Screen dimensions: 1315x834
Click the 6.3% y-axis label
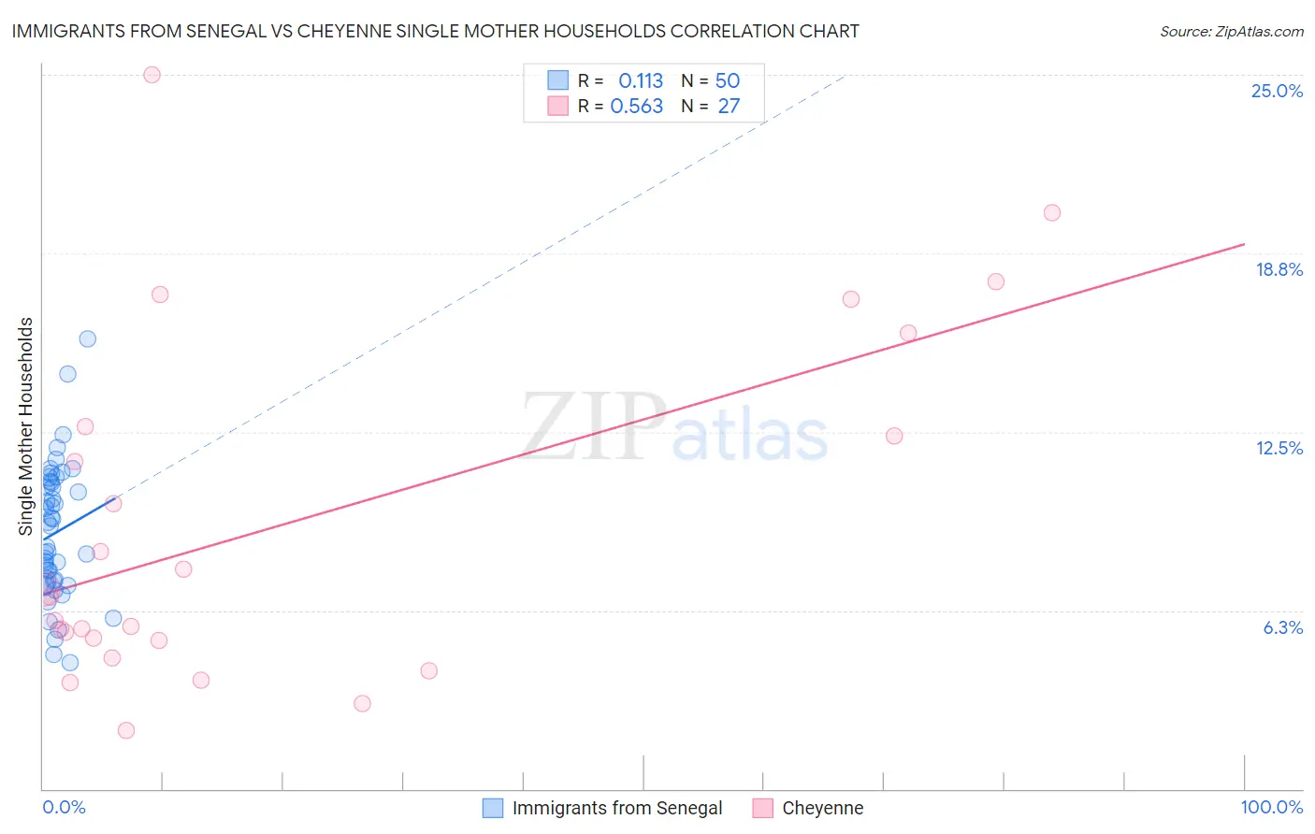tap(1282, 627)
